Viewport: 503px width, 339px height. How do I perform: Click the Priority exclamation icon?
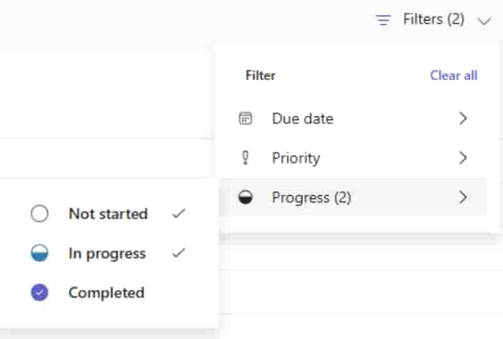pos(245,158)
